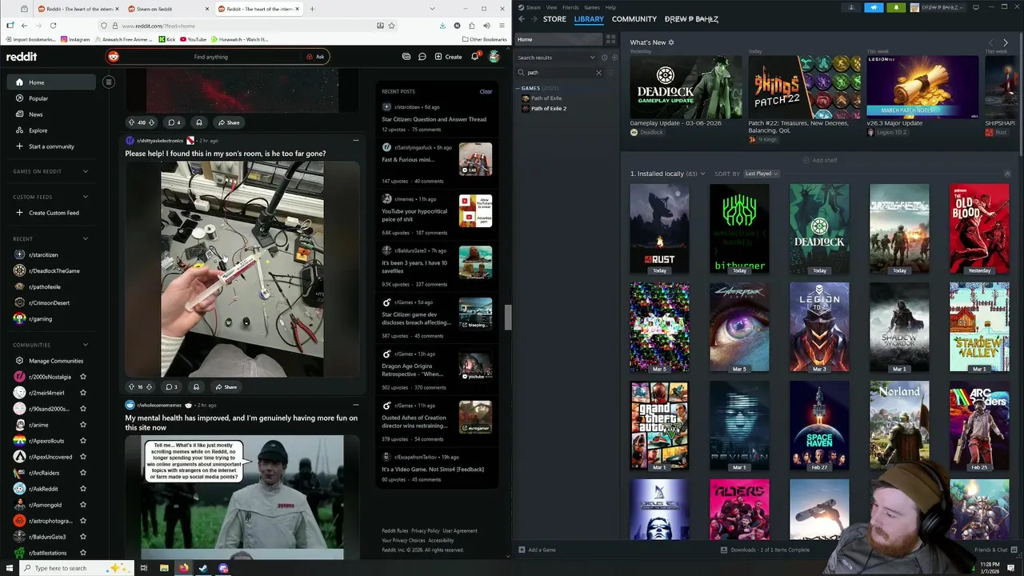Viewport: 1024px width, 576px height.
Task: Click the Windows Start button
Action: (8, 568)
